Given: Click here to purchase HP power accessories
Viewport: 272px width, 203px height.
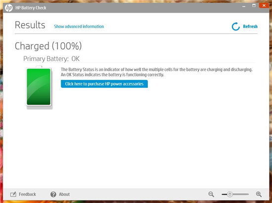Looking at the screenshot, I should 104,84.
